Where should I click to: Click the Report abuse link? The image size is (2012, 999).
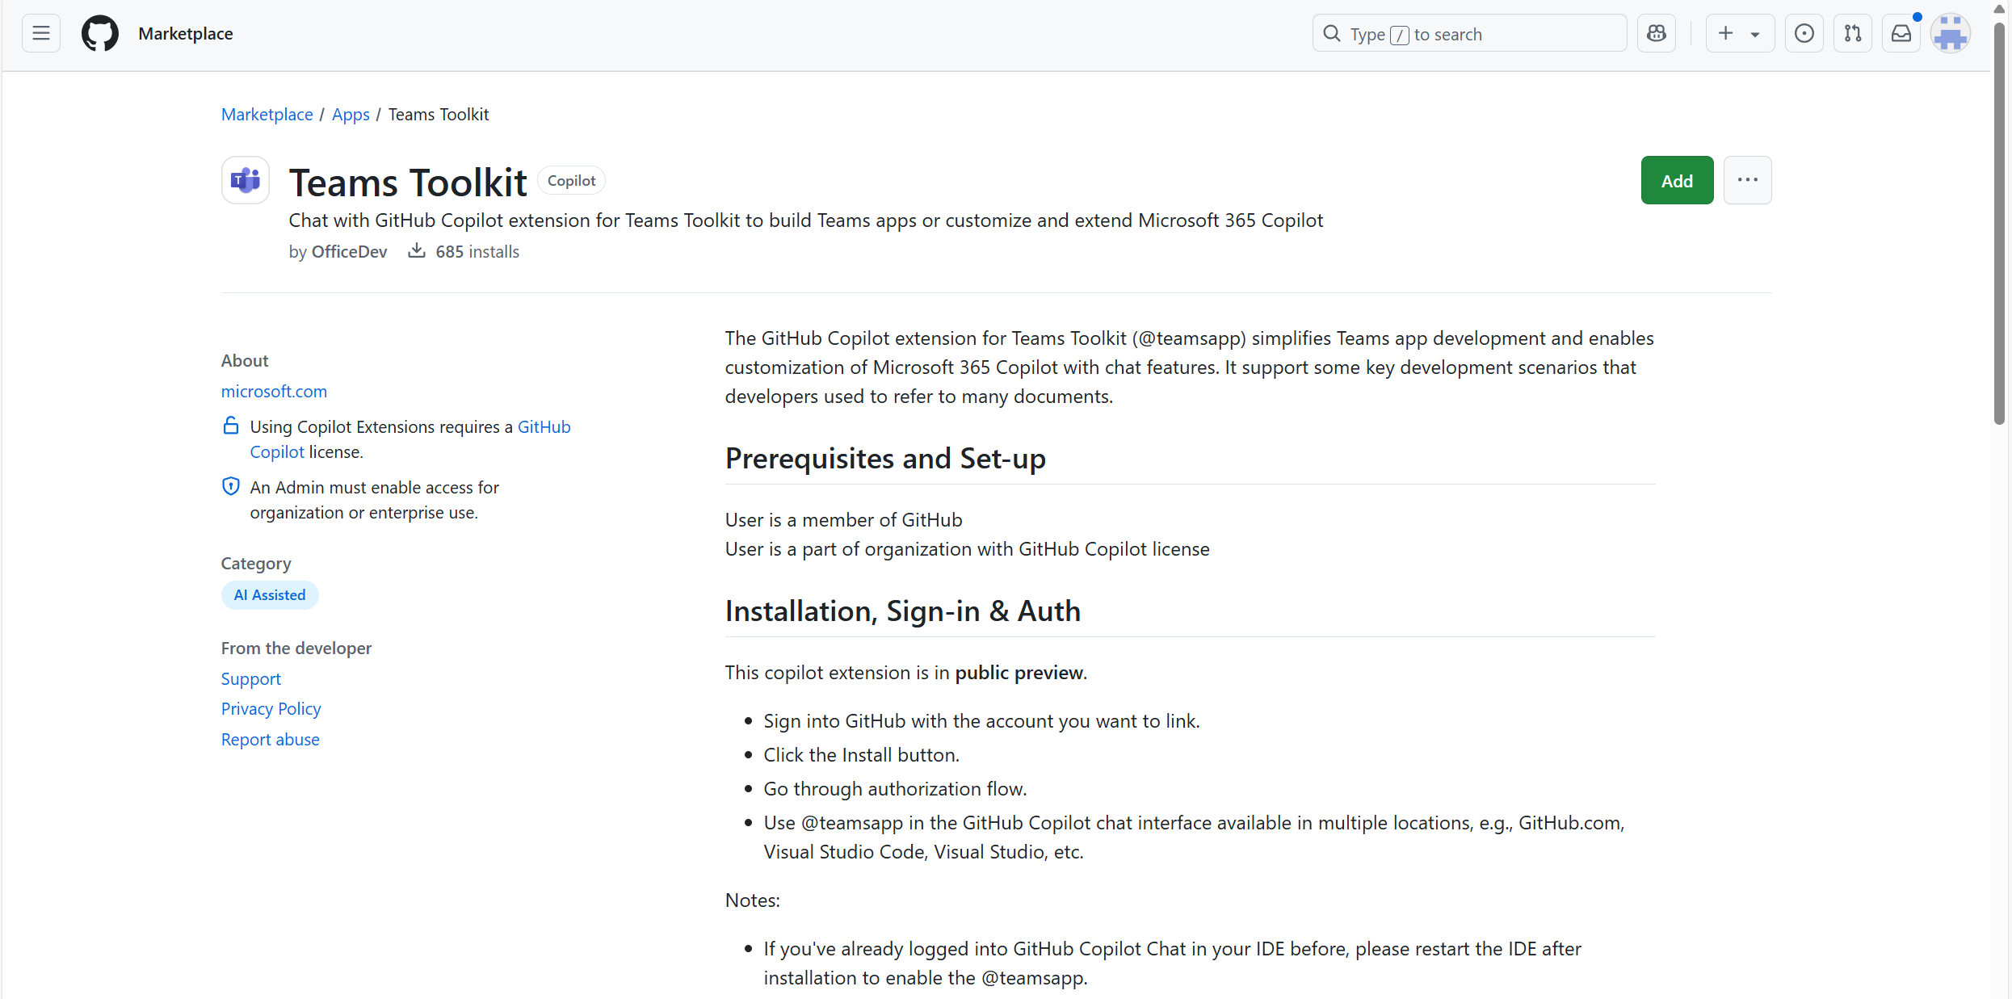point(270,739)
